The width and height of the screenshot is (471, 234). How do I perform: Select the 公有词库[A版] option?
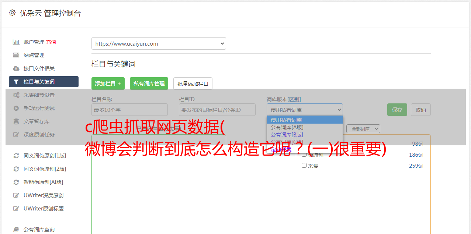coord(305,127)
